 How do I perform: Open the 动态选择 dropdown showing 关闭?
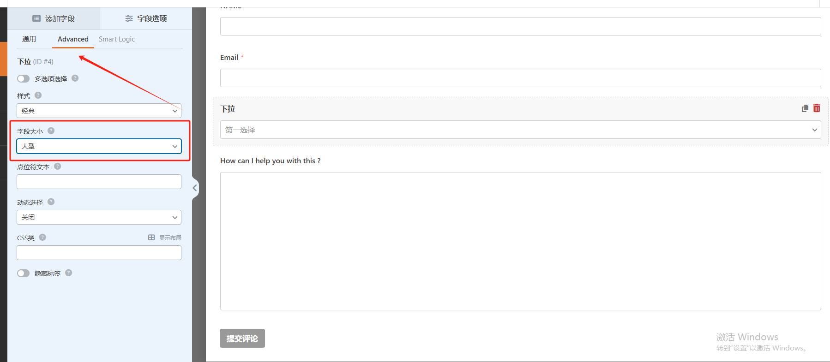(x=99, y=217)
